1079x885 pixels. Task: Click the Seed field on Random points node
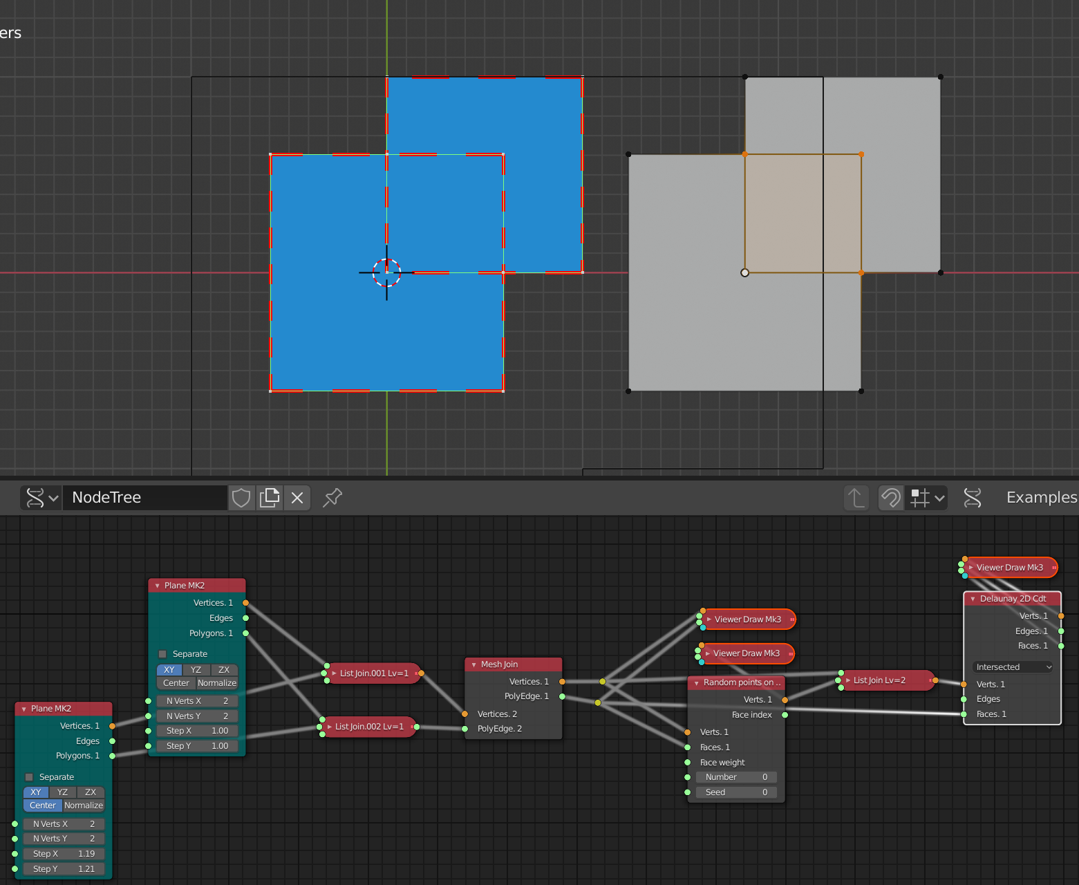[x=737, y=792]
